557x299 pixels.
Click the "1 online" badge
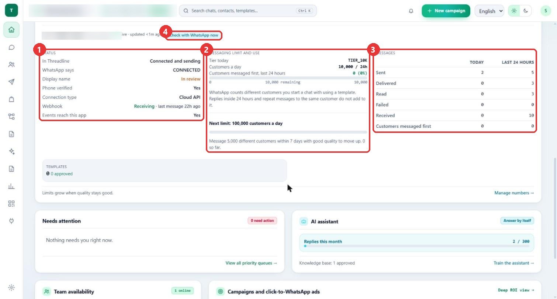183,291
